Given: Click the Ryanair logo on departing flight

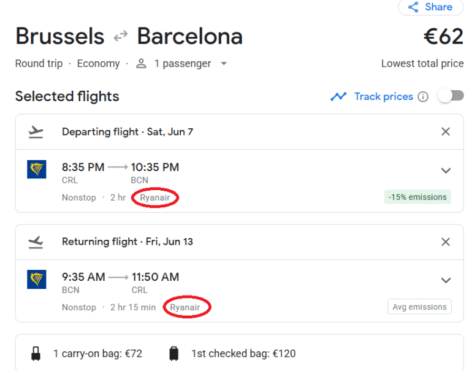Looking at the screenshot, I should (37, 170).
